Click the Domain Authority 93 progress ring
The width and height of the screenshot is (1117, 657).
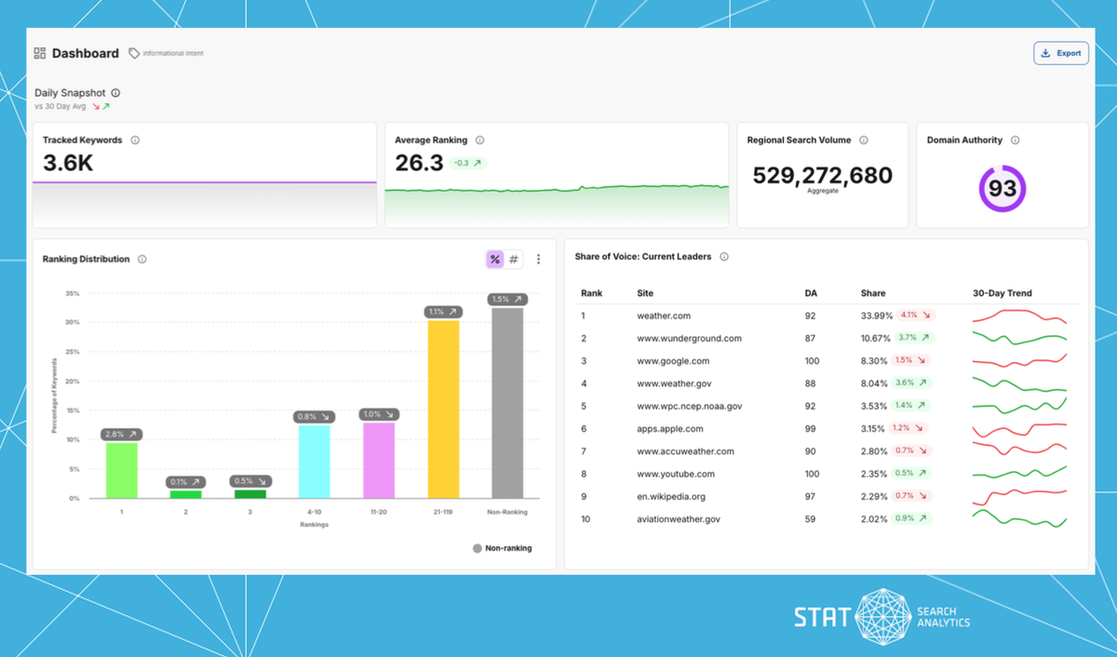point(1002,188)
